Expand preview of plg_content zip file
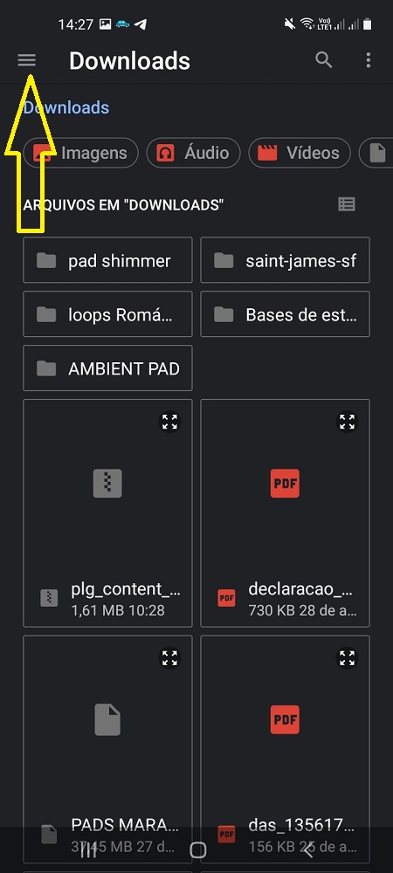This screenshot has height=873, width=393. click(169, 422)
